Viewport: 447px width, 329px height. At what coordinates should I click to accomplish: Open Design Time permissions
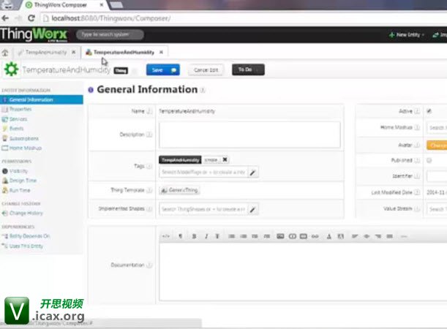[23, 181]
